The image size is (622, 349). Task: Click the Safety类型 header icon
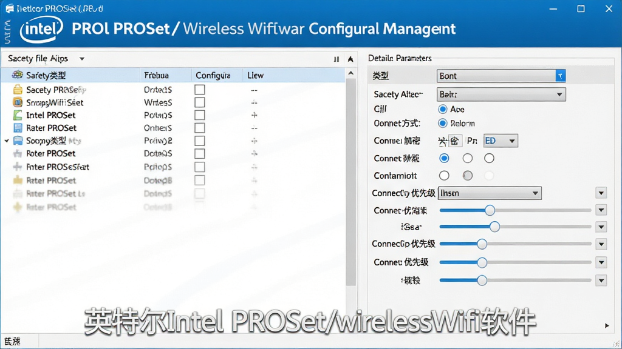(x=17, y=75)
